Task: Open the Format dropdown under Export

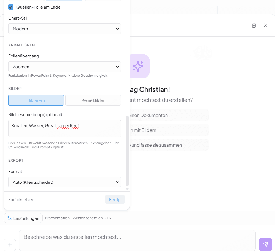Action: pyautogui.click(x=65, y=182)
